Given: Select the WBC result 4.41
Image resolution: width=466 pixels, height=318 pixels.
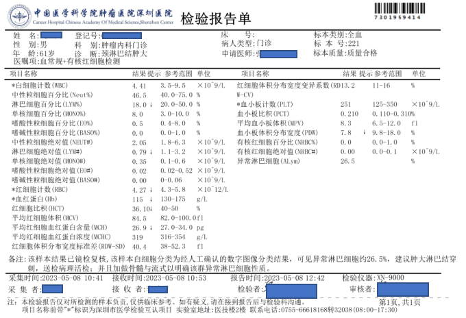Looking at the screenshot, I should point(139,86).
